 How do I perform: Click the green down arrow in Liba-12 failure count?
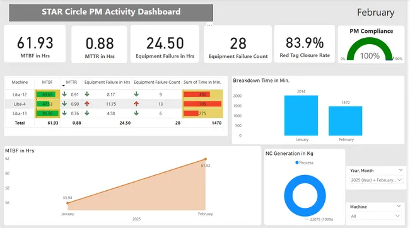click(136, 94)
